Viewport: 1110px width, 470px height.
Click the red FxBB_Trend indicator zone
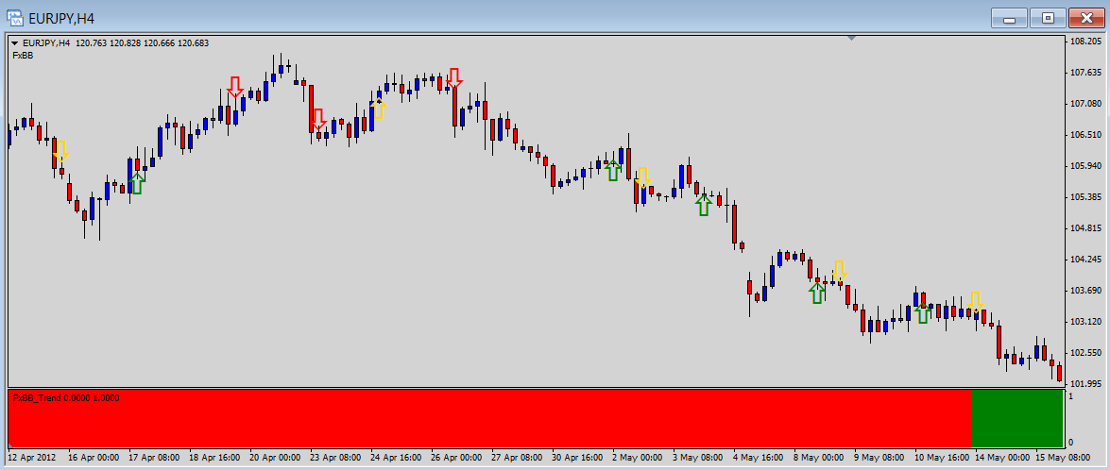[x=490, y=418]
